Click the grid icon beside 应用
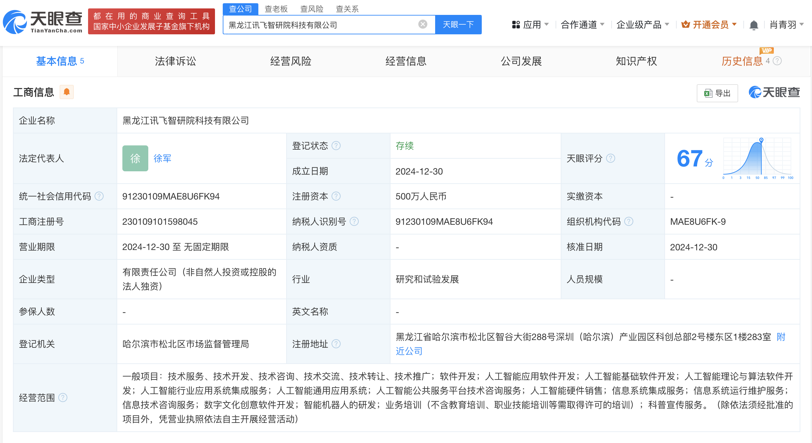 coord(516,25)
